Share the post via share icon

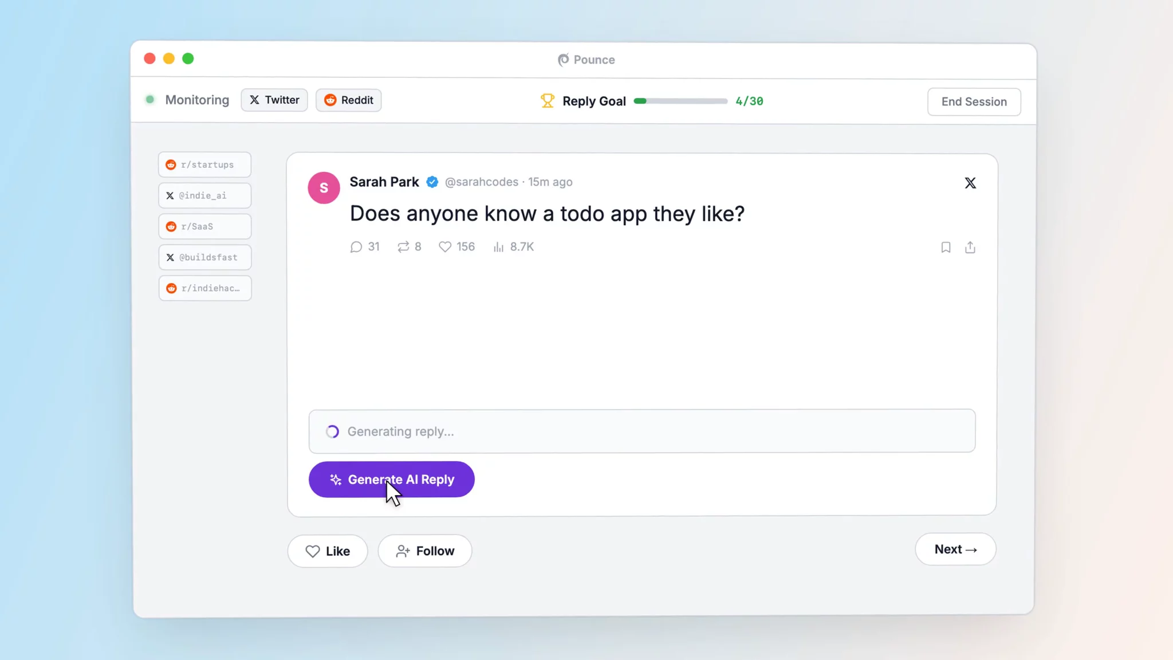click(x=970, y=247)
